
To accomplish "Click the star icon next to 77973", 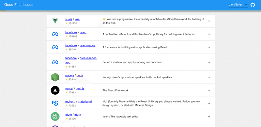I will [67, 92].
